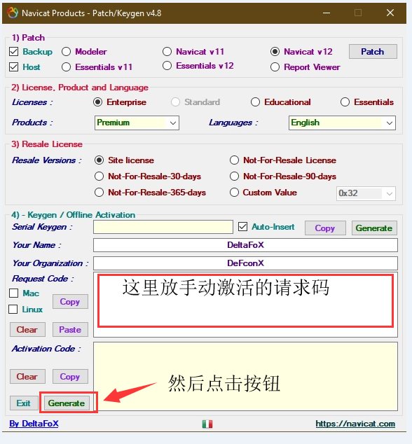Viewport: 412px width, 444px height.
Task: Click the Exit button
Action: tap(24, 403)
